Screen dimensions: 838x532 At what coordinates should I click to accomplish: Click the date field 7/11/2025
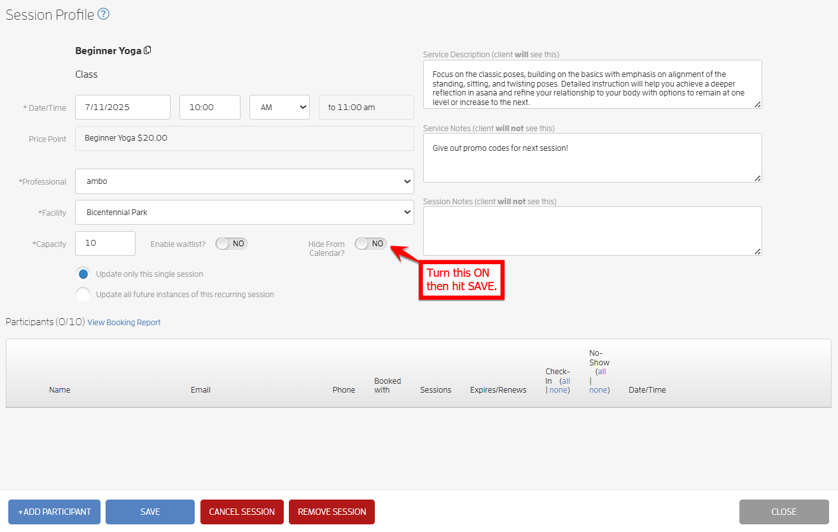[123, 107]
